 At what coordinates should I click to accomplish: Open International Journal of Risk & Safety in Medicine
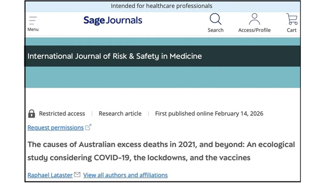coord(115,56)
